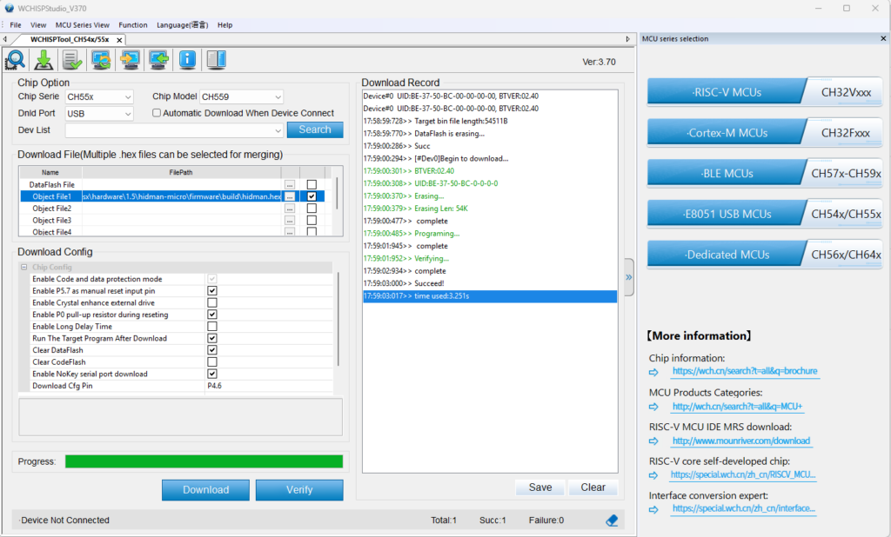Click the green Progress bar
Image resolution: width=891 pixels, height=537 pixels.
(204, 461)
